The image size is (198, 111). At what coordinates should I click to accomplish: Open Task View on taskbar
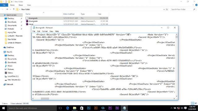60,108
